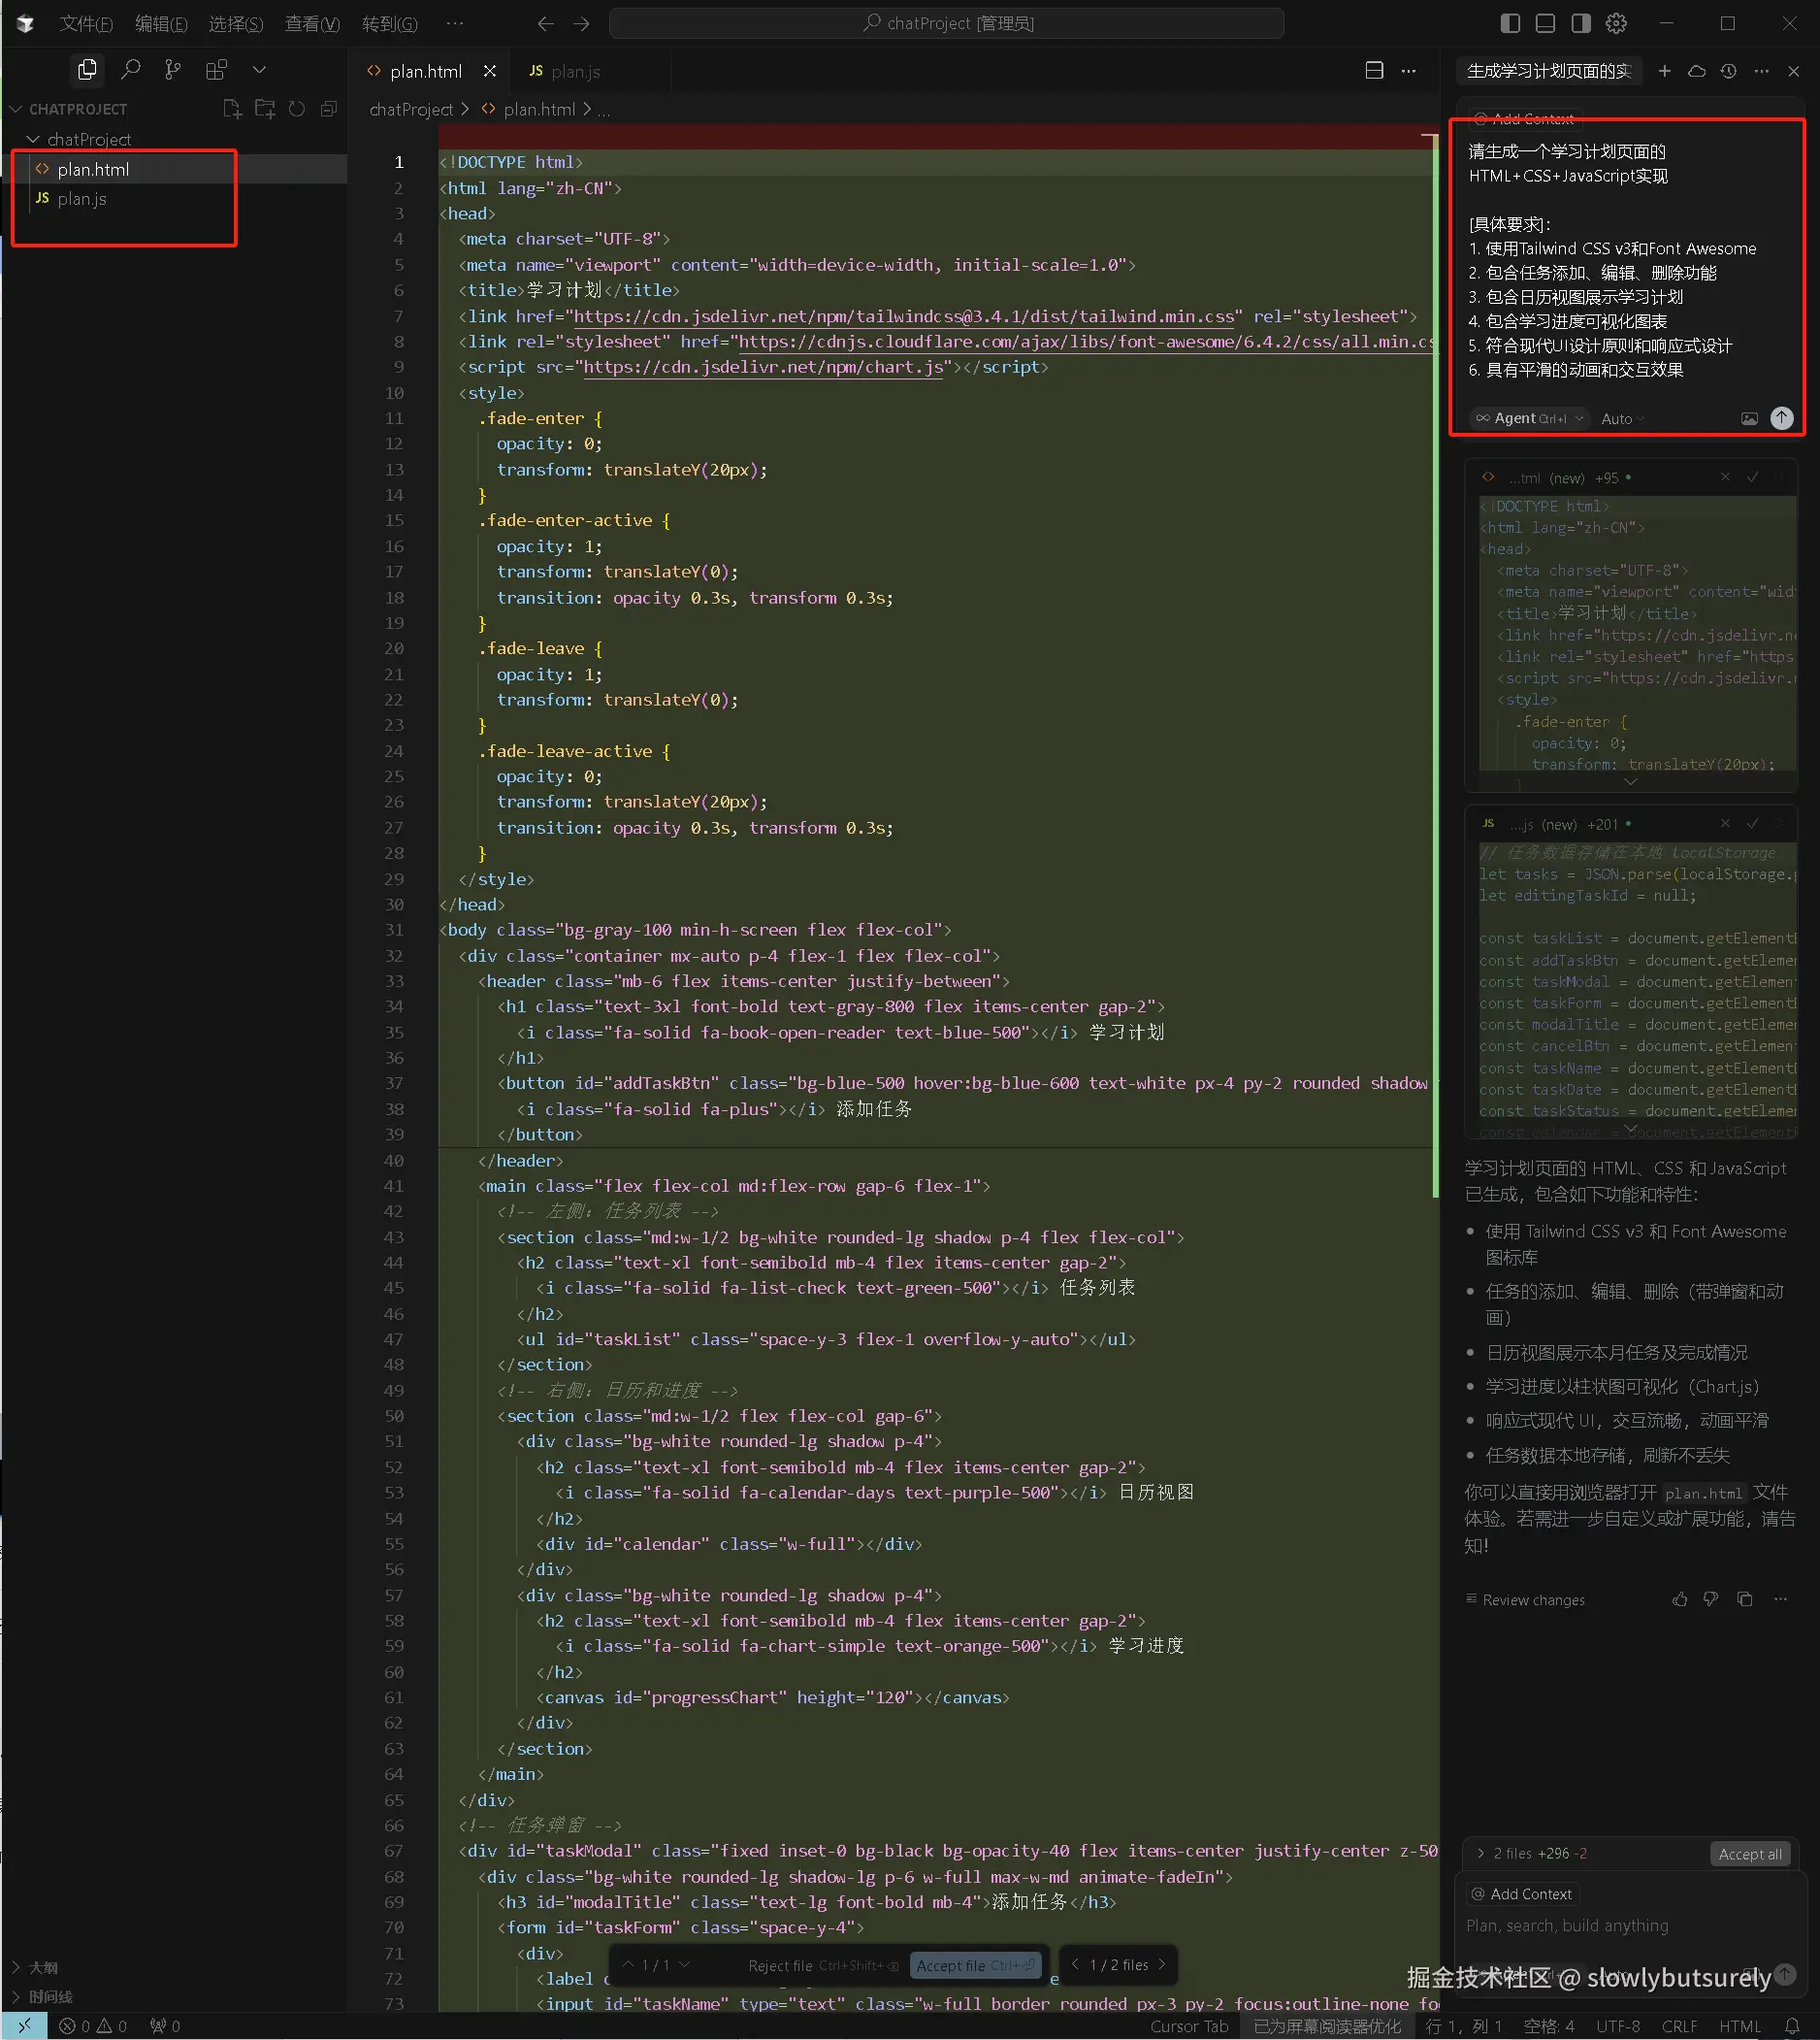Open the 选择 menu
This screenshot has width=1820, height=2040.
(236, 23)
